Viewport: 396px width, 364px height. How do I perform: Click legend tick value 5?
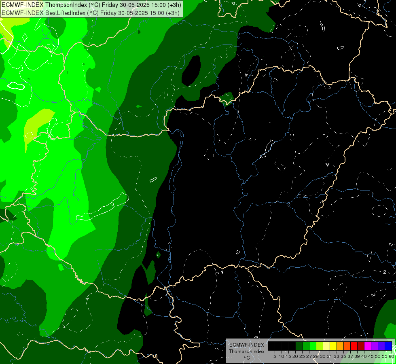275,356
